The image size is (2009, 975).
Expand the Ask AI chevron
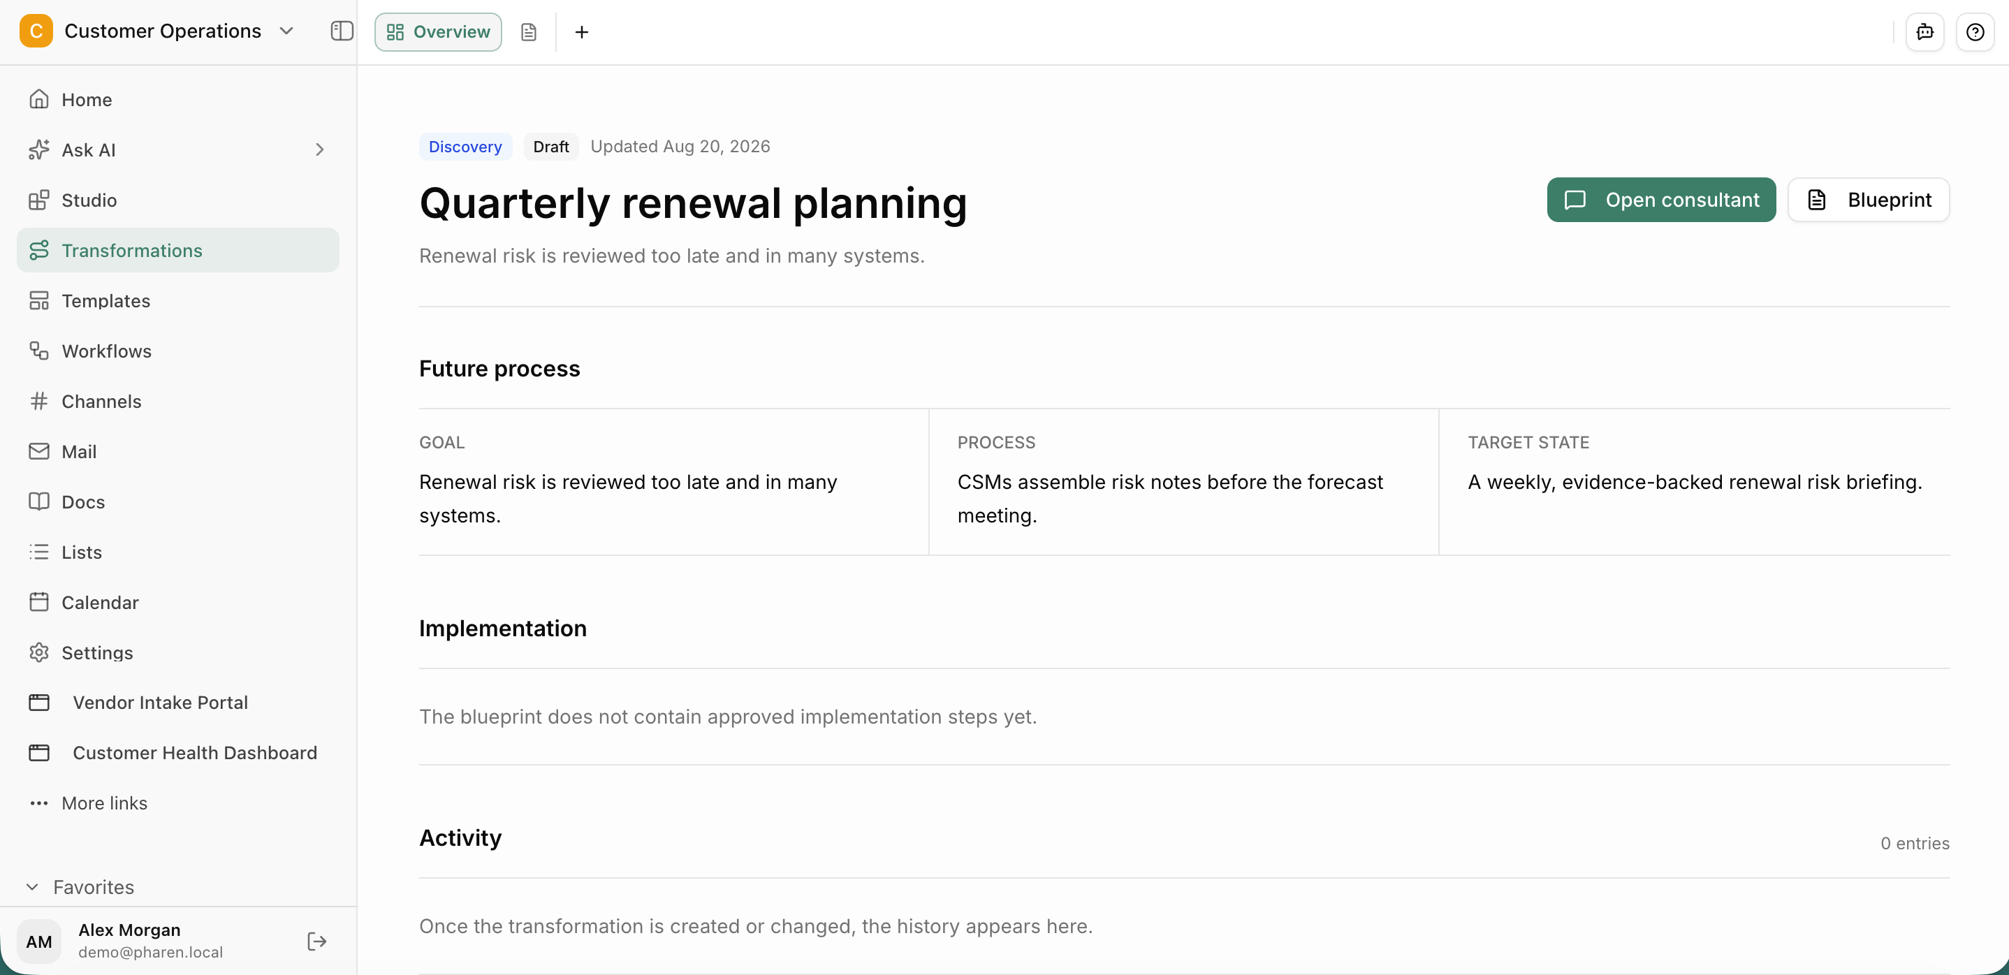click(x=319, y=149)
